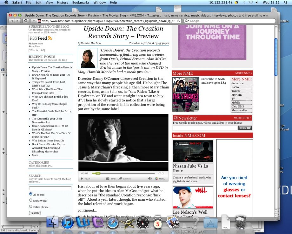Open the View menu
Screen dimensions: 292x234
pyautogui.click(x=49, y=3)
